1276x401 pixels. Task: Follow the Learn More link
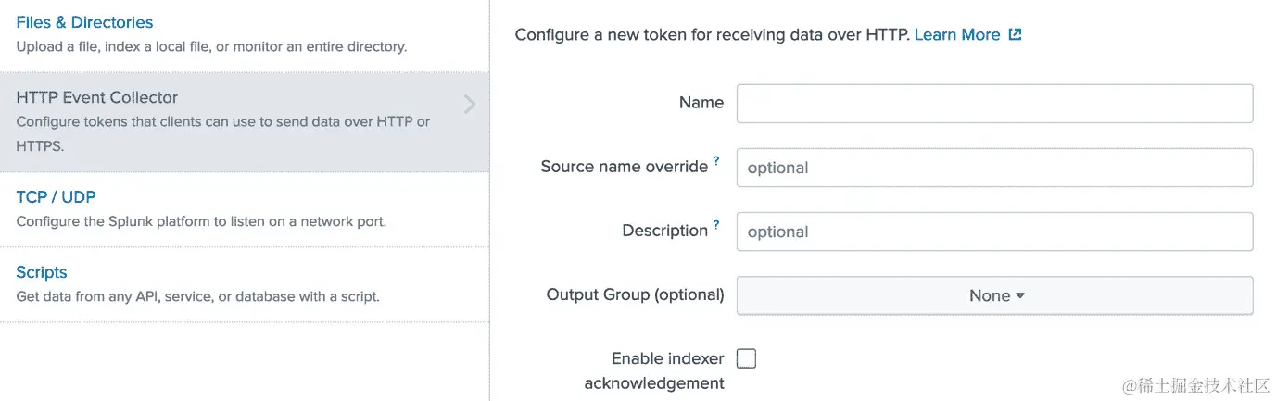[x=956, y=35]
